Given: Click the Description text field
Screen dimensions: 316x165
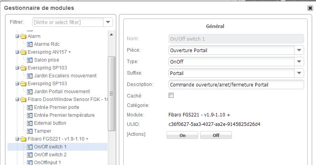Looking at the screenshot, I should point(236,84).
